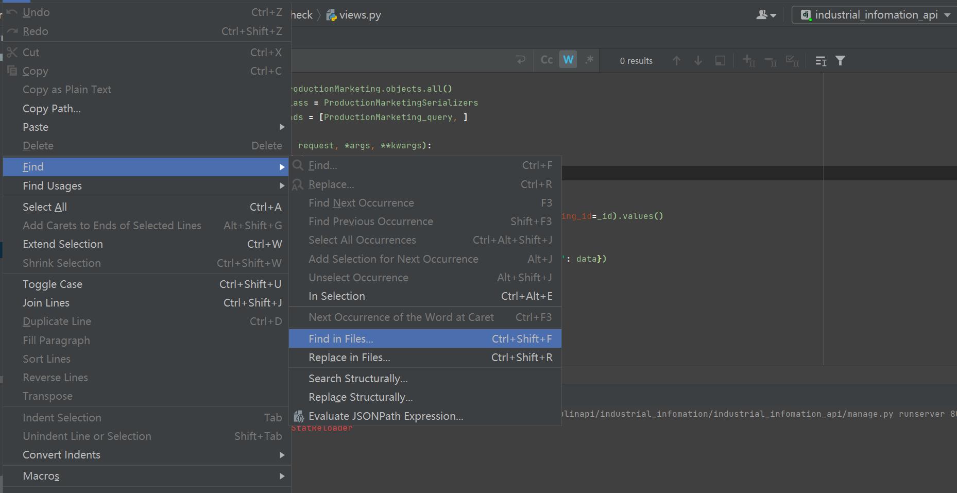Open views.py breadcrumb
The height and width of the screenshot is (493, 957).
point(354,15)
